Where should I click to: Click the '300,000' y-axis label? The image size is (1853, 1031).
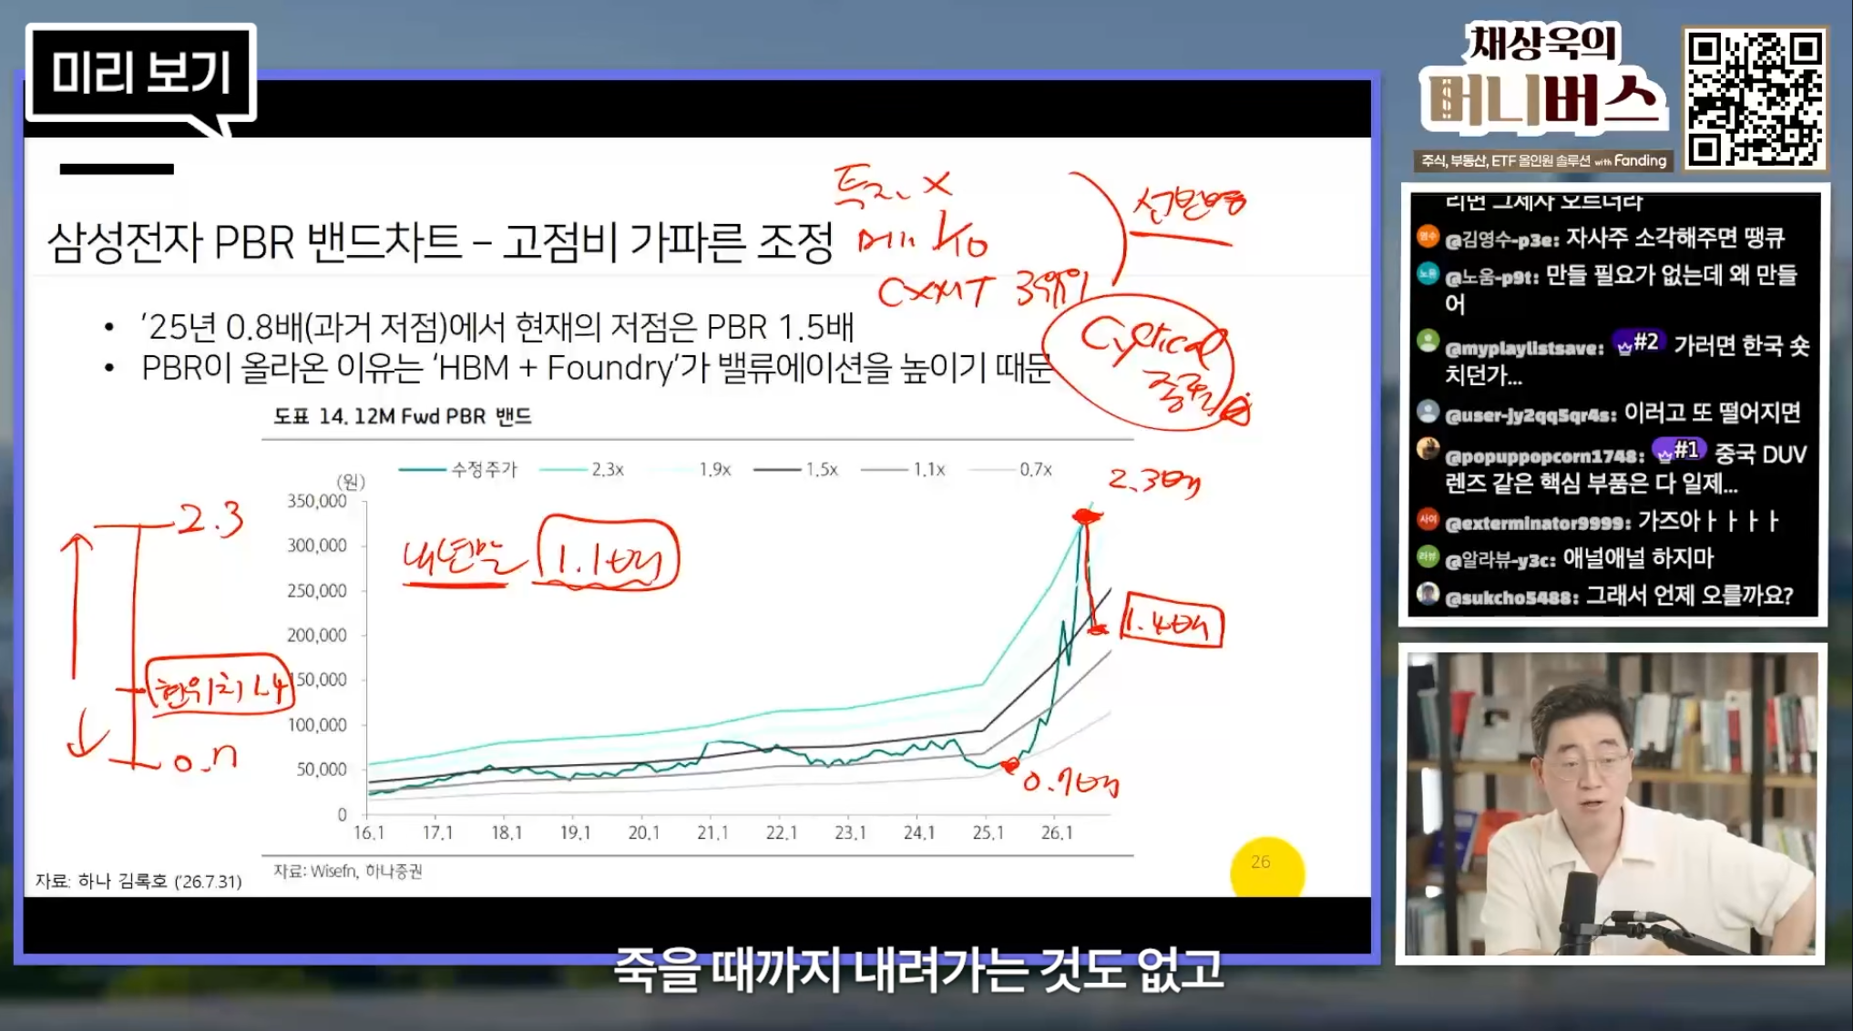coord(317,546)
